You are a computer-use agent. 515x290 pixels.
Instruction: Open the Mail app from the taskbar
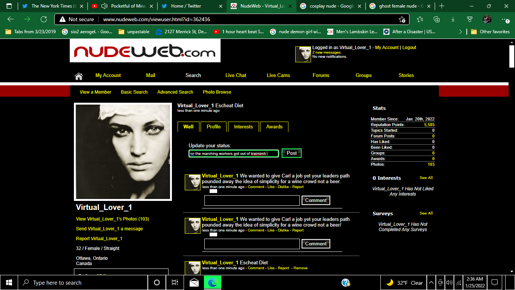[x=194, y=282]
